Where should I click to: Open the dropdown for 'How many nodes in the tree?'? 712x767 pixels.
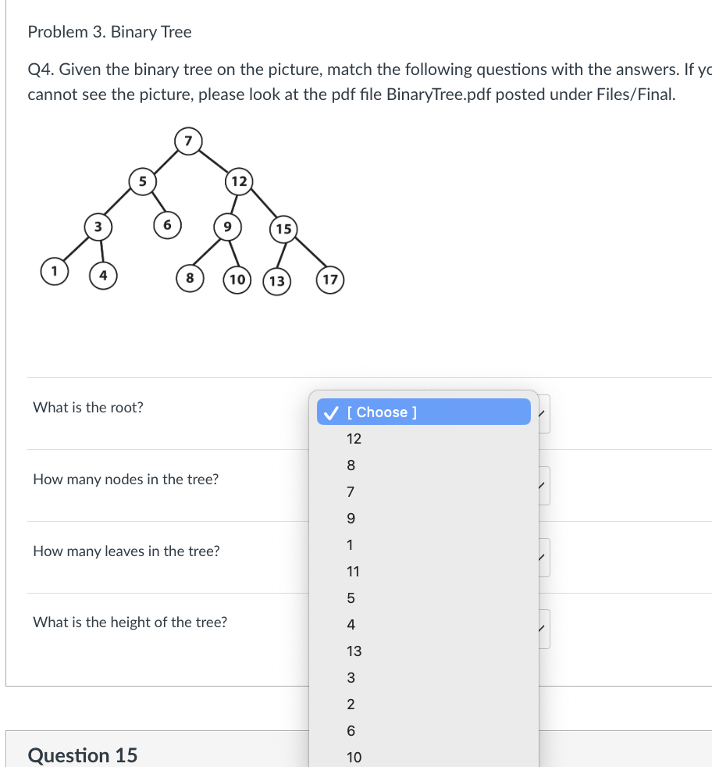point(544,486)
